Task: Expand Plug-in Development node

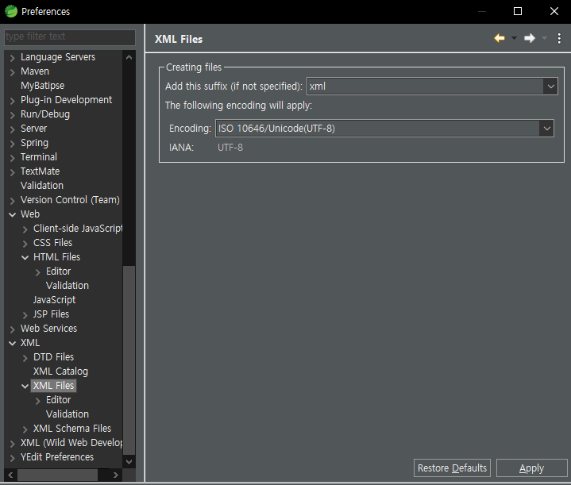Action: [13, 101]
